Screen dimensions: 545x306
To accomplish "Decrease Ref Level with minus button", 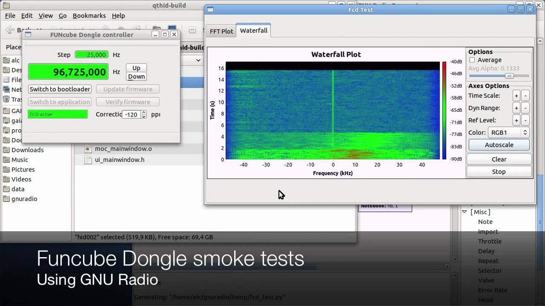I will coord(525,121).
